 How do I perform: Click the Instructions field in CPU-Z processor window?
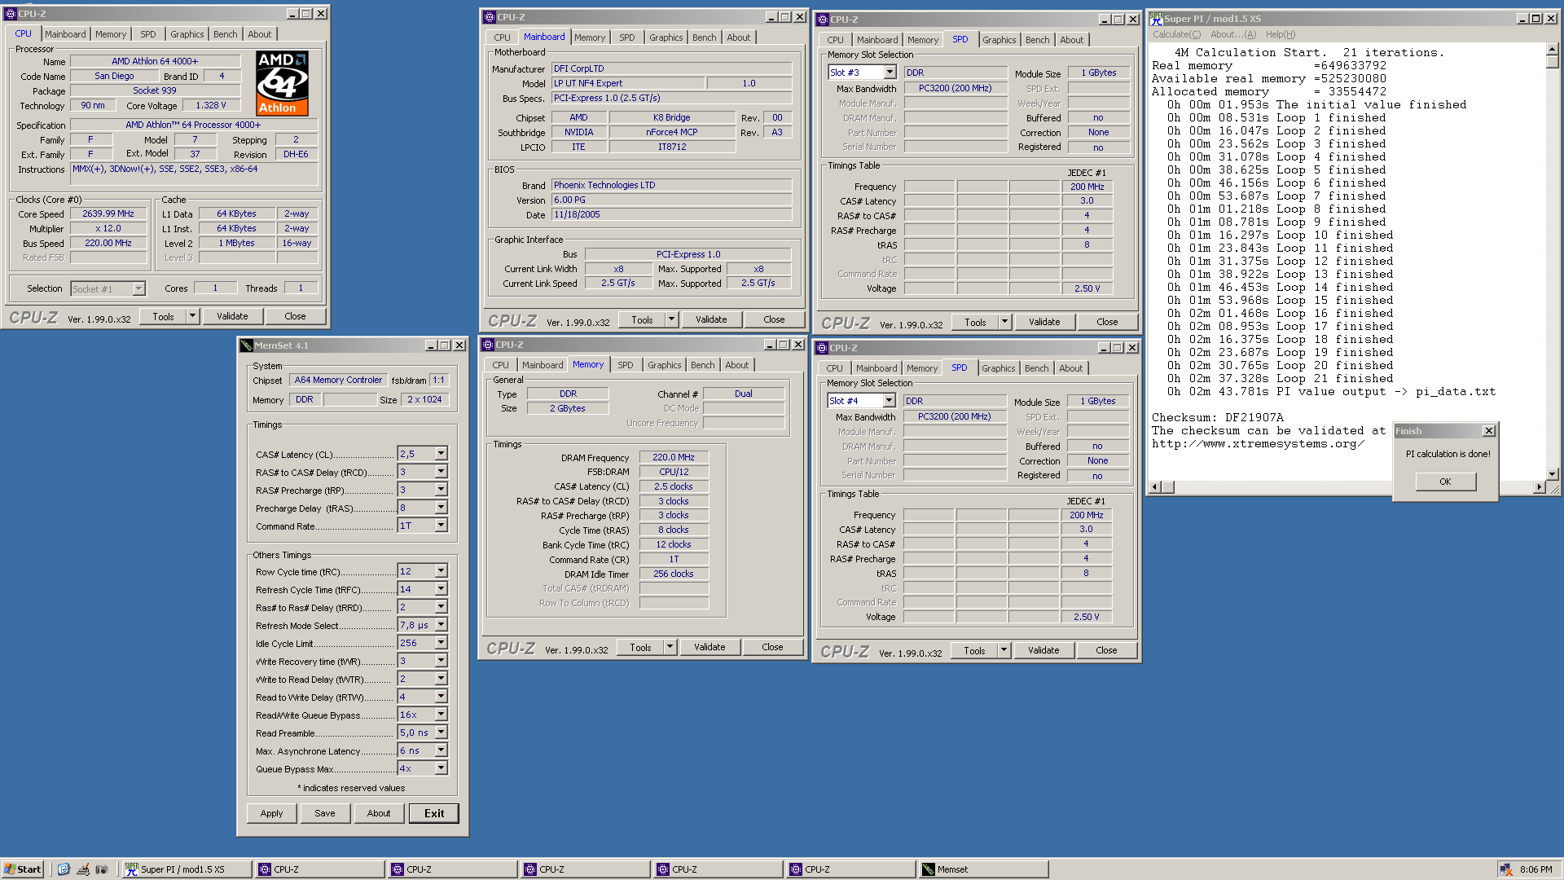point(193,174)
